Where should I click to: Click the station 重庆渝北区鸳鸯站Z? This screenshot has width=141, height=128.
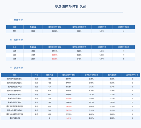point(15,95)
